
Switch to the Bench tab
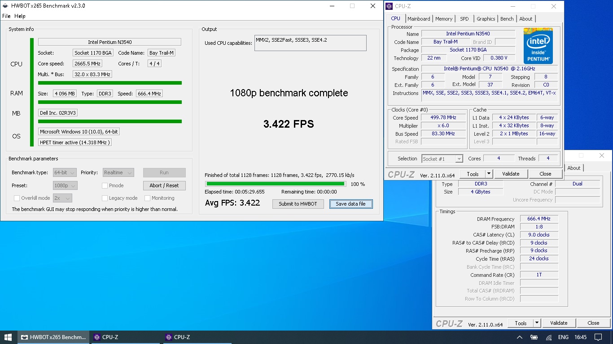[507, 19]
